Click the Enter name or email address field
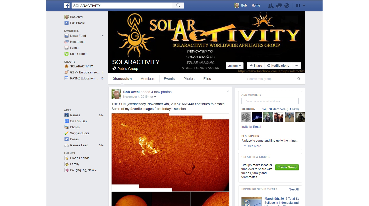Viewport: 369px width, 206px height. [270, 101]
